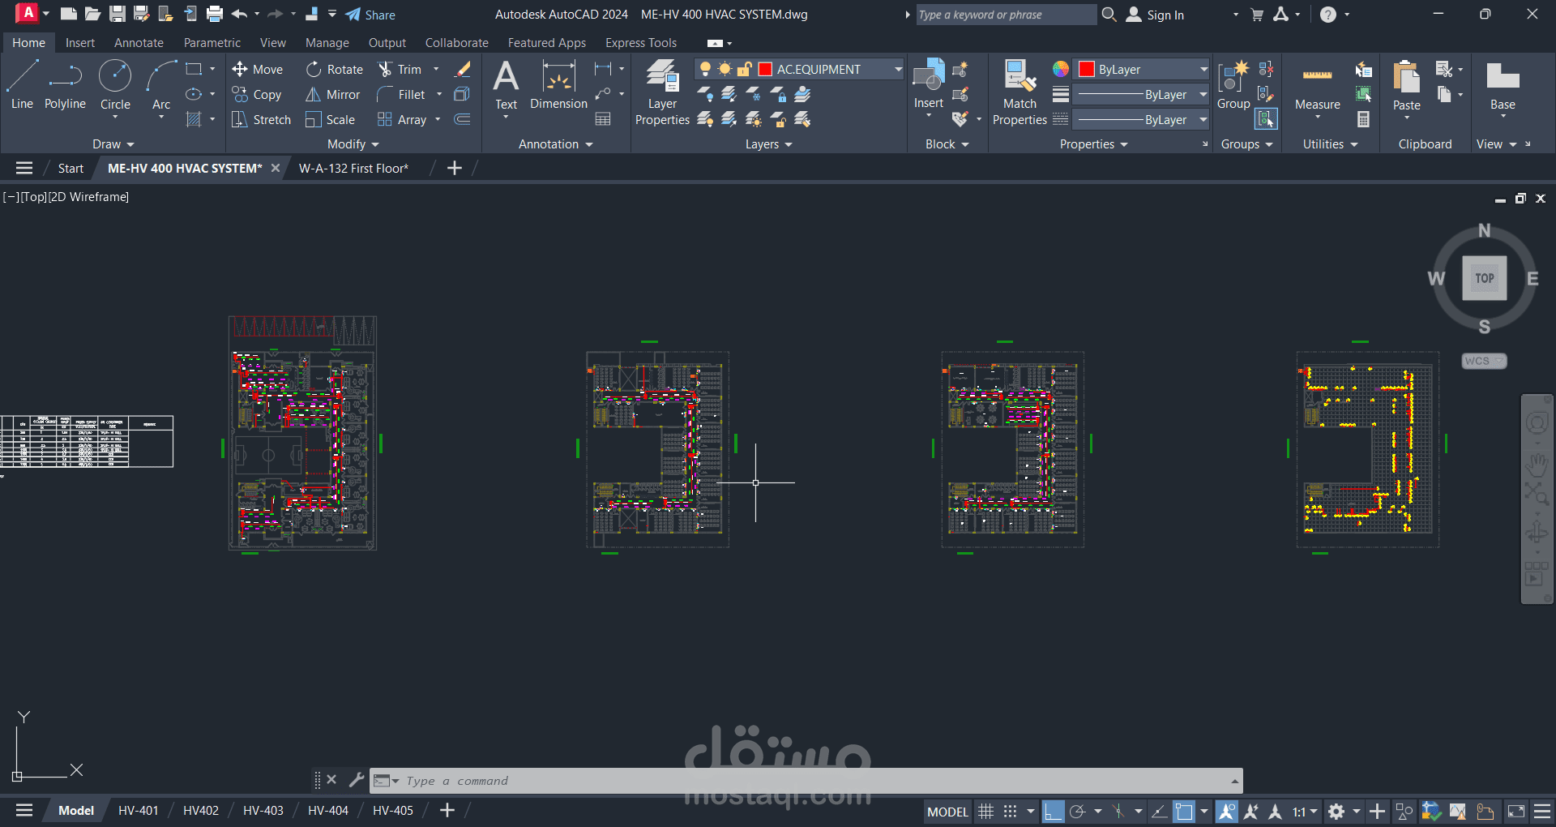Viewport: 1556px width, 827px height.
Task: Open the Quick Calculator
Action: 1364,120
